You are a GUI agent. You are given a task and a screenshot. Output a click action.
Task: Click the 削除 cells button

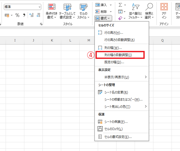[x=101, y=12]
